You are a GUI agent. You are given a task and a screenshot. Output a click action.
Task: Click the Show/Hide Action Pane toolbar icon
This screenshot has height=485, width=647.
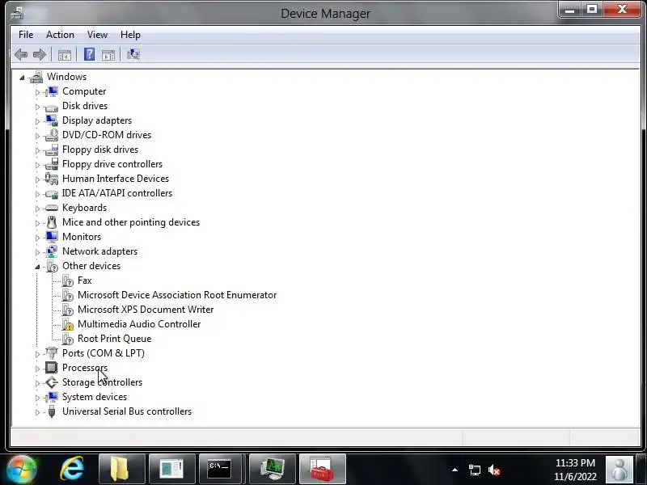pyautogui.click(x=108, y=54)
